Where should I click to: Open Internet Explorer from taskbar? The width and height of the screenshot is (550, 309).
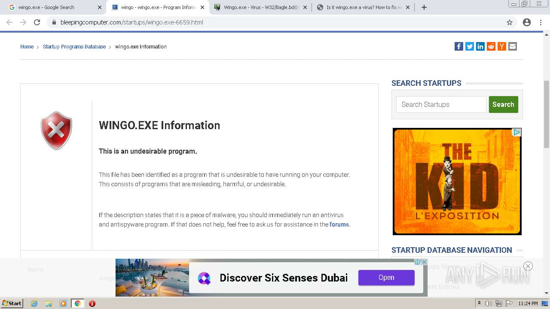point(34,303)
